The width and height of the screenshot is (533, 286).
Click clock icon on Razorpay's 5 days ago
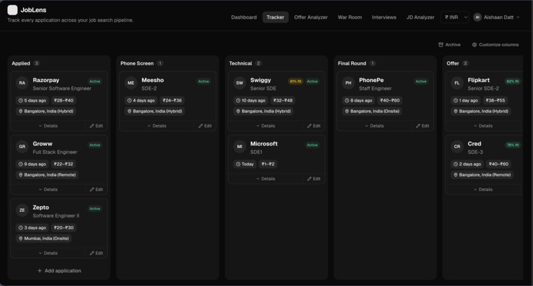pos(20,100)
